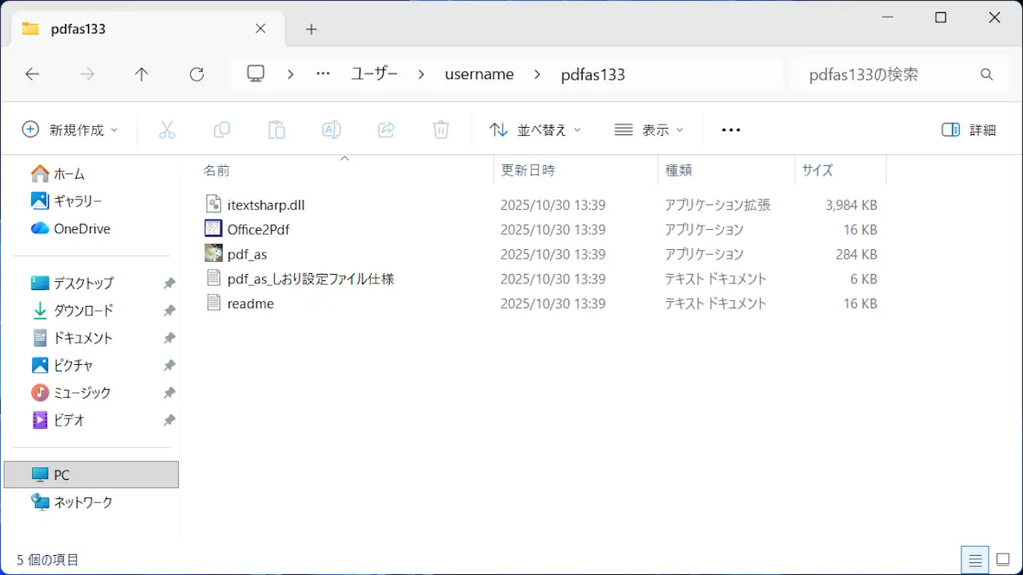Viewport: 1023px width, 575px height.
Task: Add a new tab with plus button
Action: (x=311, y=30)
